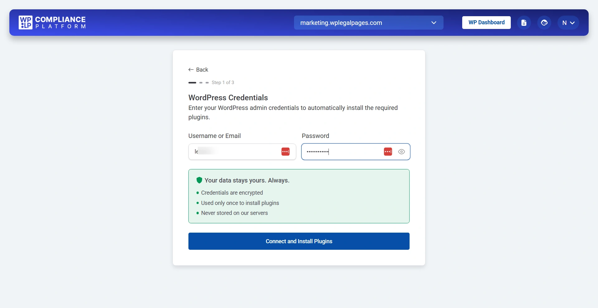Click the Password label
This screenshot has height=308, width=598.
pyautogui.click(x=315, y=136)
